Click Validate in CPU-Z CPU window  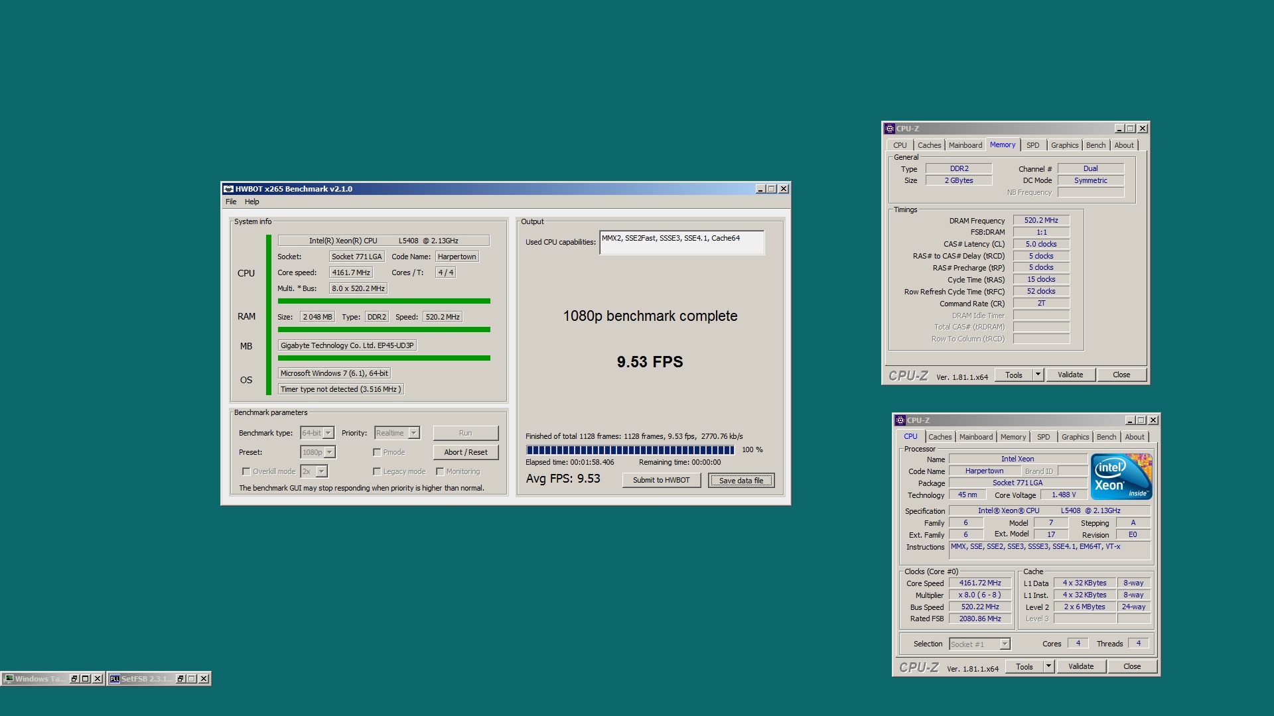pyautogui.click(x=1081, y=666)
